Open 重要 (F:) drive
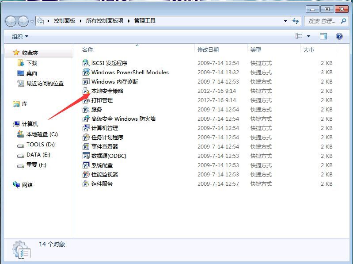Image resolution: width=353 pixels, height=264 pixels. (x=32, y=165)
